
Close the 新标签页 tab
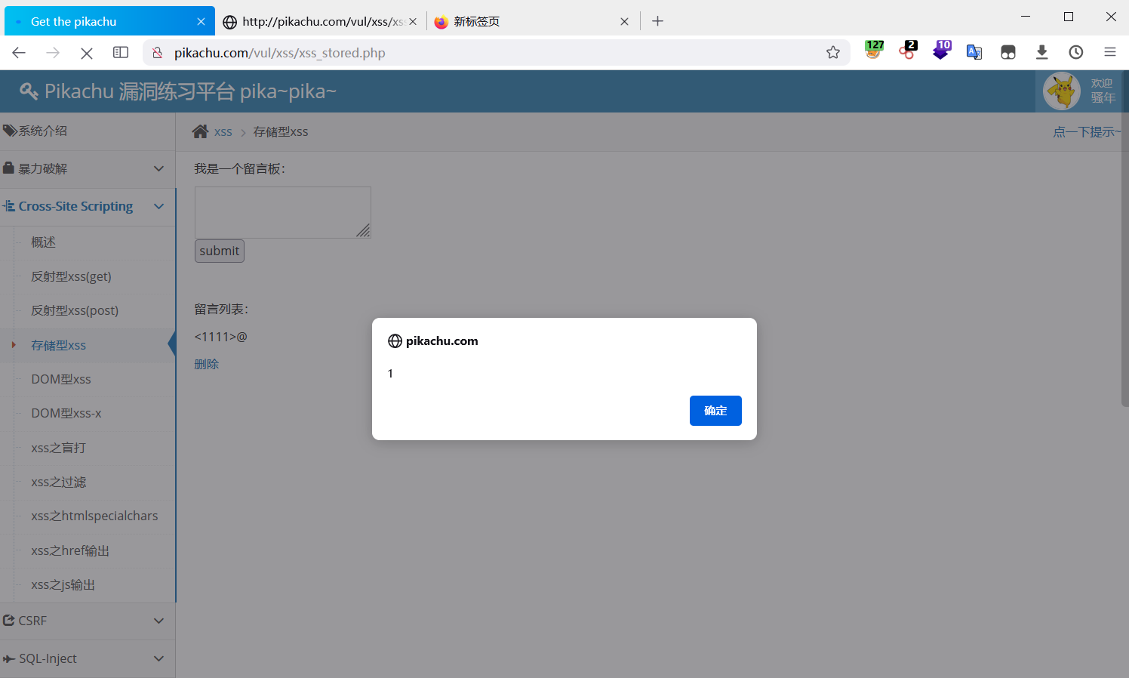click(x=624, y=21)
